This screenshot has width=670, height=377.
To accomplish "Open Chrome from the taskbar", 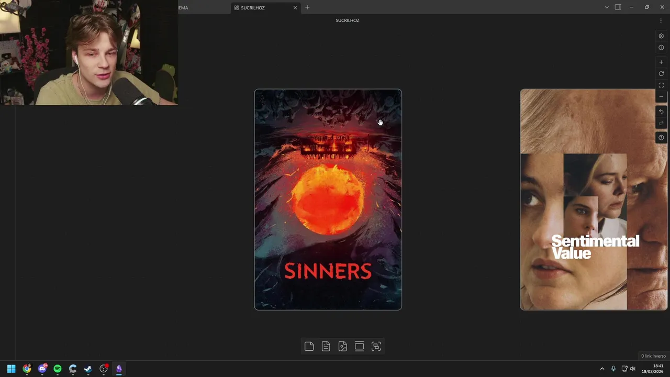I will coord(27,369).
